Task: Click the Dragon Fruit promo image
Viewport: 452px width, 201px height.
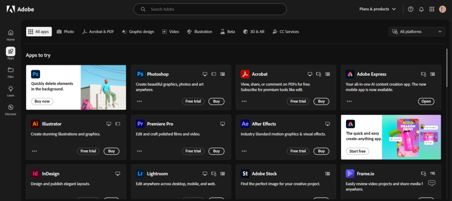Action: coord(411,137)
